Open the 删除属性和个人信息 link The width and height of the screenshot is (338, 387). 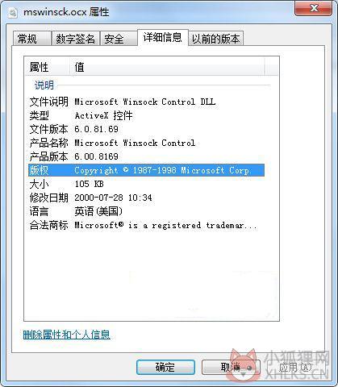[66, 335]
